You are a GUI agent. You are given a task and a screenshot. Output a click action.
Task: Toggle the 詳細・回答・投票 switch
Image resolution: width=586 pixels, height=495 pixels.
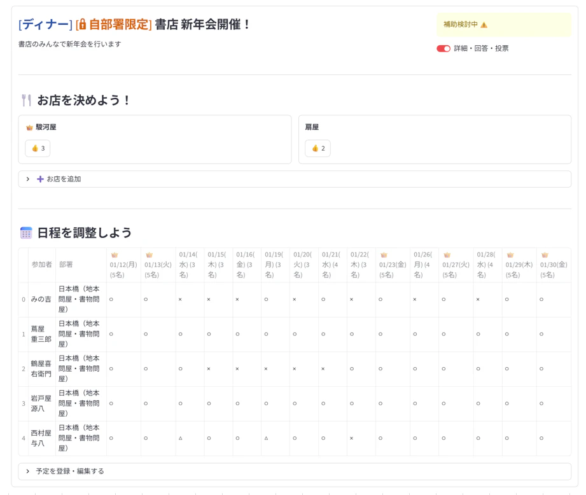[443, 48]
